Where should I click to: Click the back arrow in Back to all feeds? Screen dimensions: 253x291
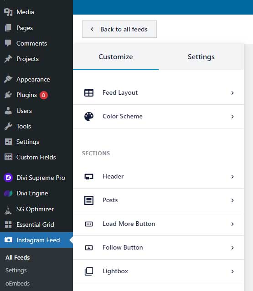tap(92, 29)
